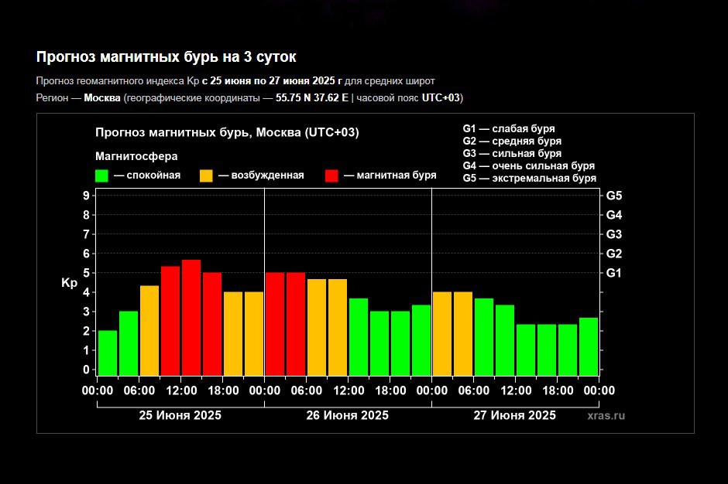Click the '25 Июня 2025' date label
Image resolution: width=728 pixels, height=484 pixels.
click(x=180, y=415)
